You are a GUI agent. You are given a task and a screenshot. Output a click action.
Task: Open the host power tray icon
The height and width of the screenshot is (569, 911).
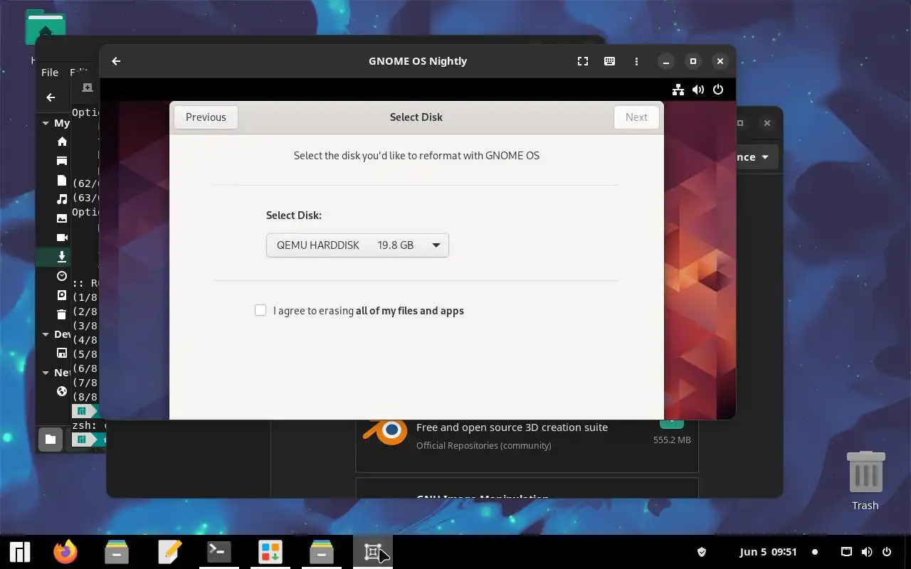[887, 552]
